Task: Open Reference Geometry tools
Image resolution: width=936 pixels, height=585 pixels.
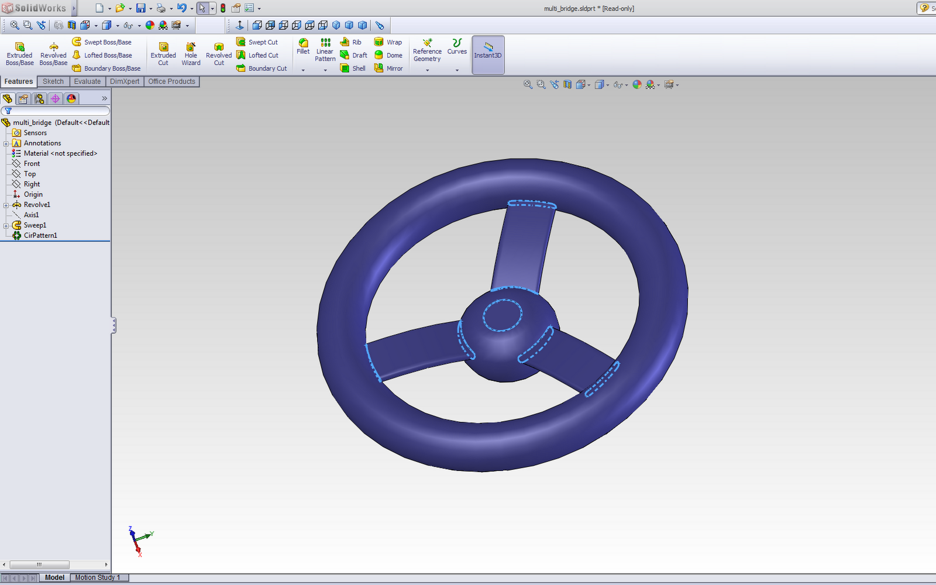Action: [427, 50]
